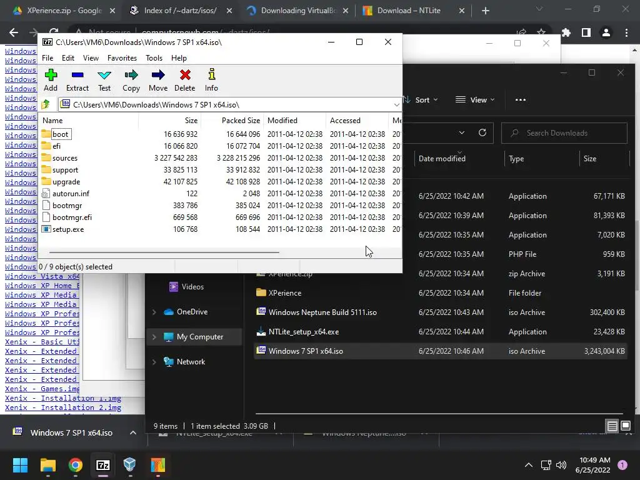Open the Windows Start menu
Screen dimensions: 640x480
[20, 465]
